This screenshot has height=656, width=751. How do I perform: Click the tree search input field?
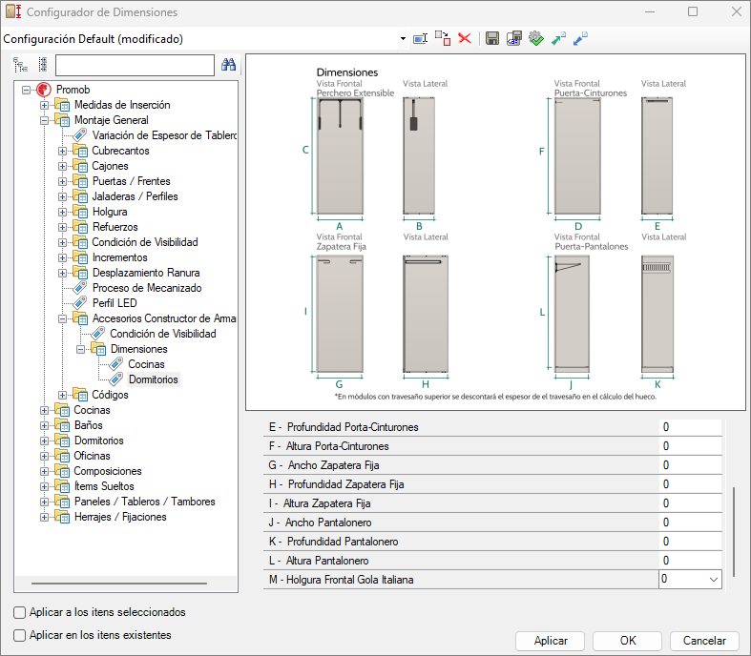pos(135,65)
